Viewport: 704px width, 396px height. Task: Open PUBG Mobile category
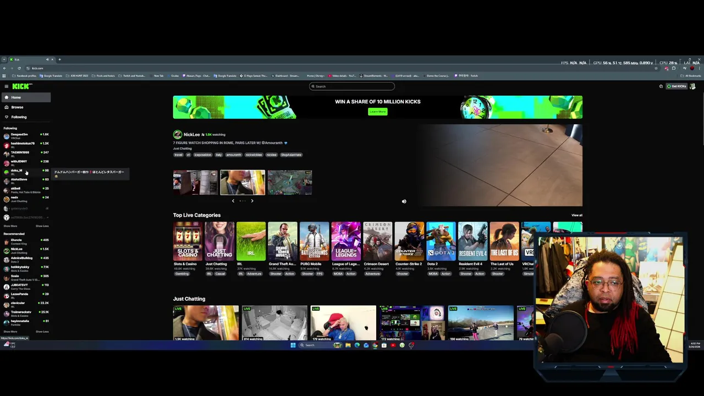tap(314, 241)
